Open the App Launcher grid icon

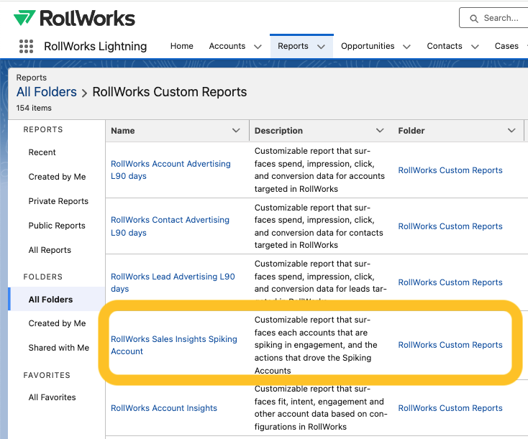pyautogui.click(x=26, y=46)
